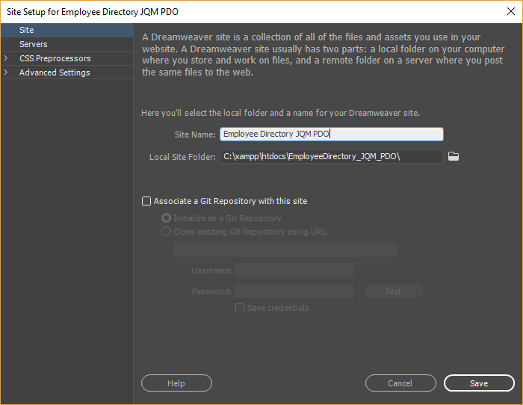The width and height of the screenshot is (523, 405).
Task: Expand the CSS Preprocessors category
Action: (6, 58)
